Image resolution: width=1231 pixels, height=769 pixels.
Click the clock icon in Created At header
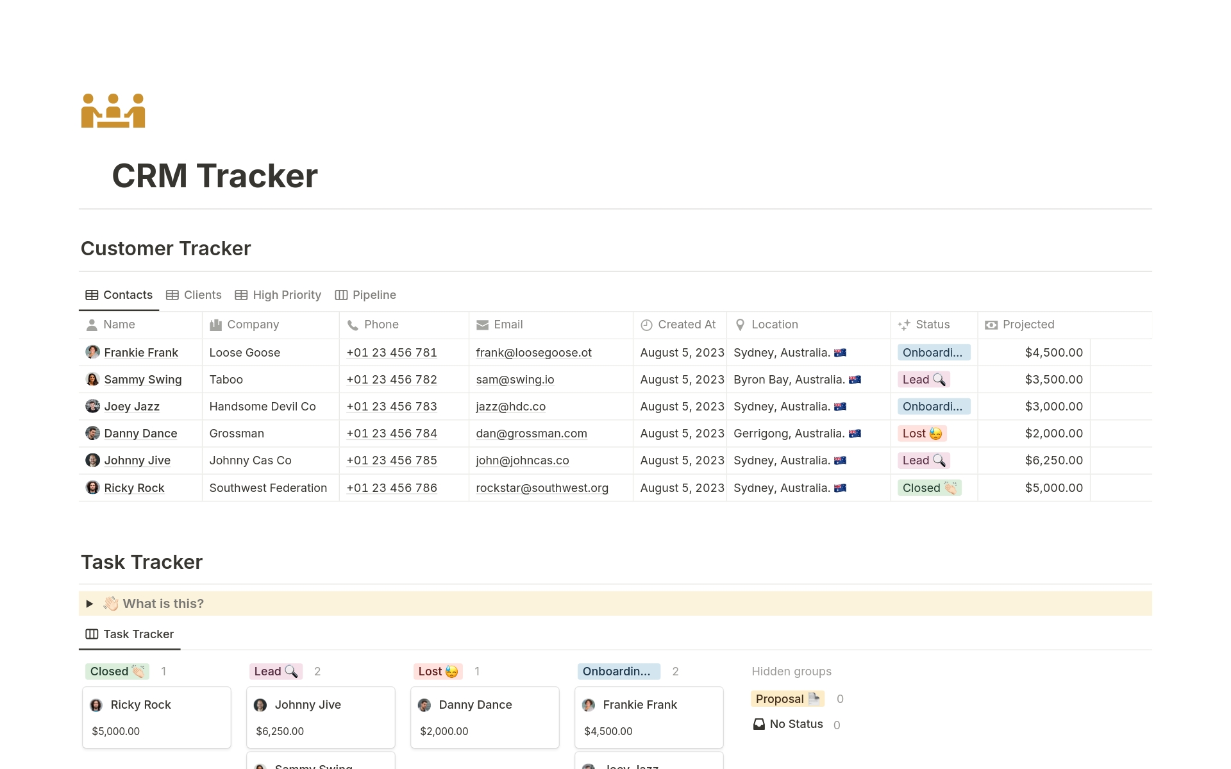(x=646, y=325)
